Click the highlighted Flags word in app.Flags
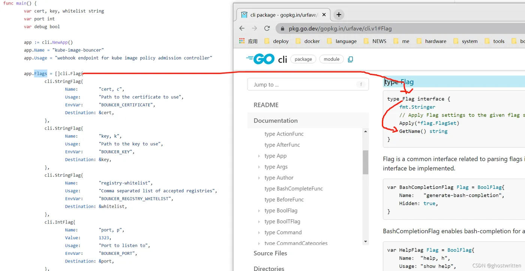525x271 pixels. (41, 73)
